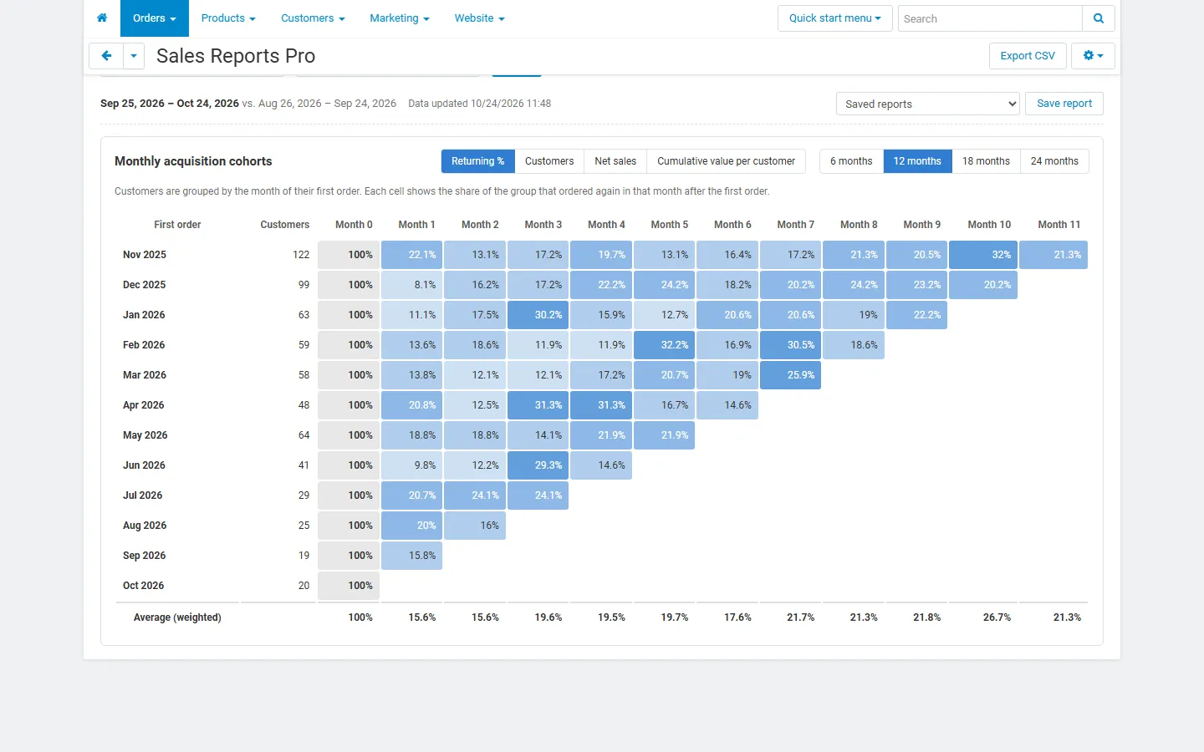Click the search magnifier button
This screenshot has height=752, width=1204.
click(1099, 18)
